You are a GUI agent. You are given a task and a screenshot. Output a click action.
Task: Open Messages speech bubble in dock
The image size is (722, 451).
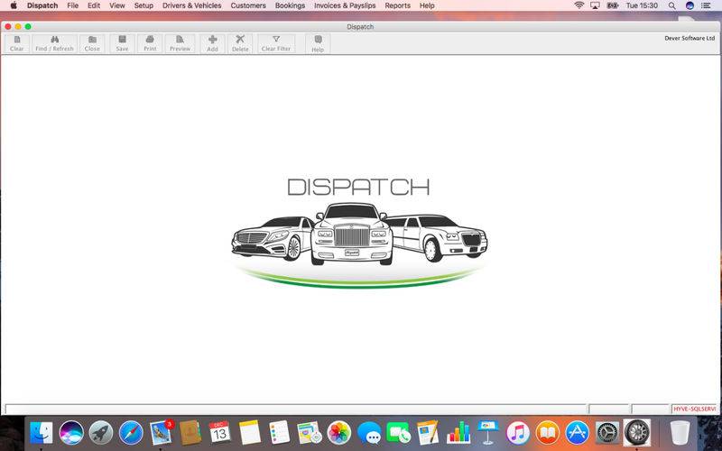tap(369, 434)
